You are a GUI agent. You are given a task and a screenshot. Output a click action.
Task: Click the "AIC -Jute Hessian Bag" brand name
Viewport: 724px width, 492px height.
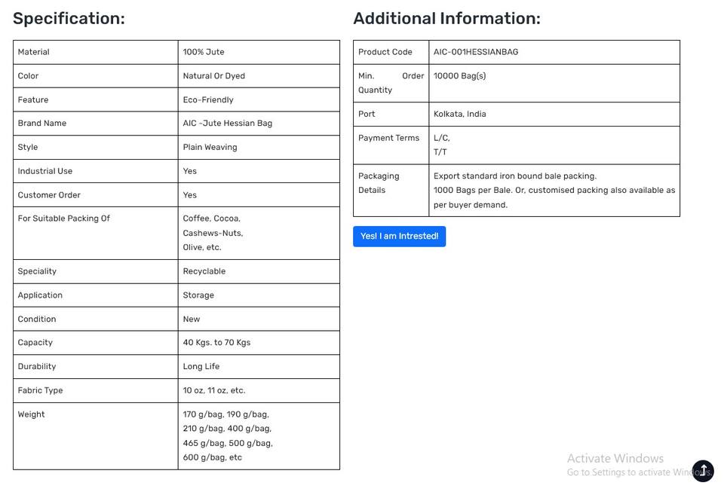point(227,124)
